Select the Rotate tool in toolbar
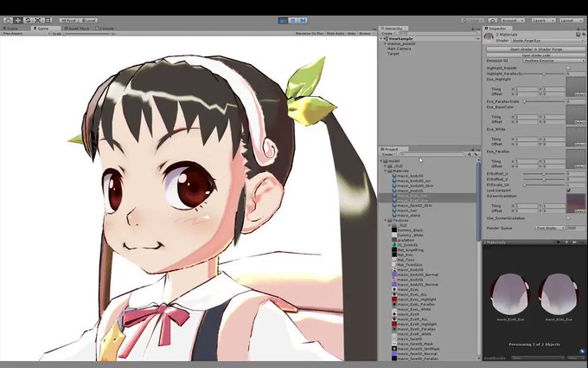The width and height of the screenshot is (588, 368). click(28, 20)
